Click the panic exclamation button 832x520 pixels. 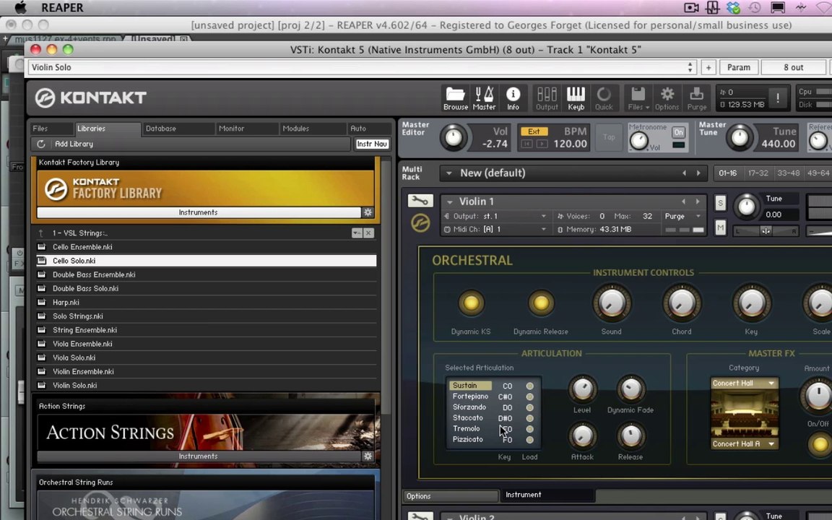(778, 97)
